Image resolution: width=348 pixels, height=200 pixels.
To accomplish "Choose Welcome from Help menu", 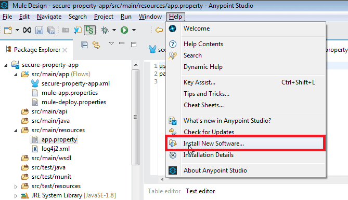I will click(246, 28).
